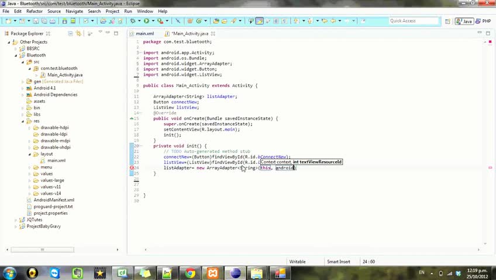
Task: Click the Save icon in toolbar
Action: (36, 21)
